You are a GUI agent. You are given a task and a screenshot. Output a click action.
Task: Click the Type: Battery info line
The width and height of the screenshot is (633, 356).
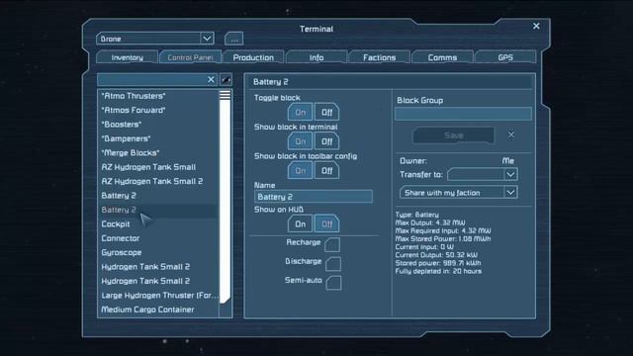coord(417,215)
